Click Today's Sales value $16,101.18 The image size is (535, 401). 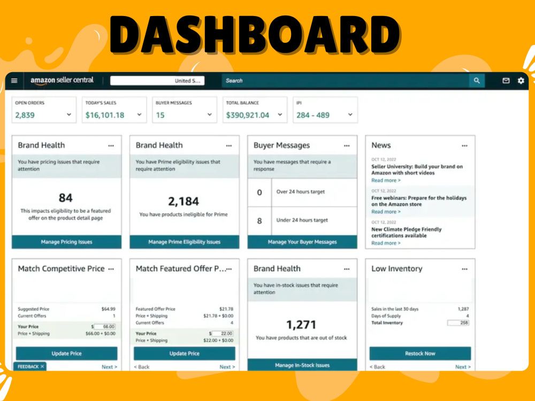[x=105, y=115]
